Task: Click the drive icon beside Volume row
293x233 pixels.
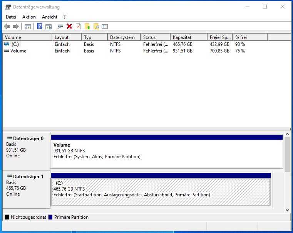Action: (x=7, y=51)
